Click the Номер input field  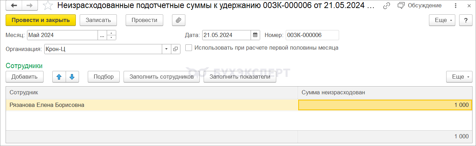tap(312, 35)
